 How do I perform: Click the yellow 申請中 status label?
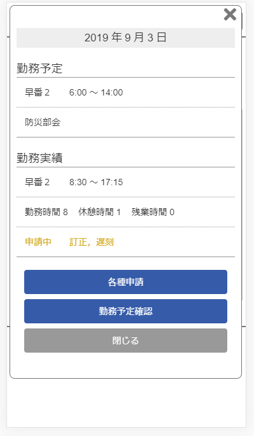tap(38, 242)
